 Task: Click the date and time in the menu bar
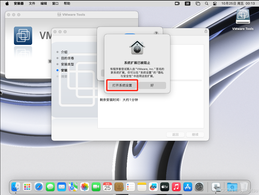click(x=238, y=4)
